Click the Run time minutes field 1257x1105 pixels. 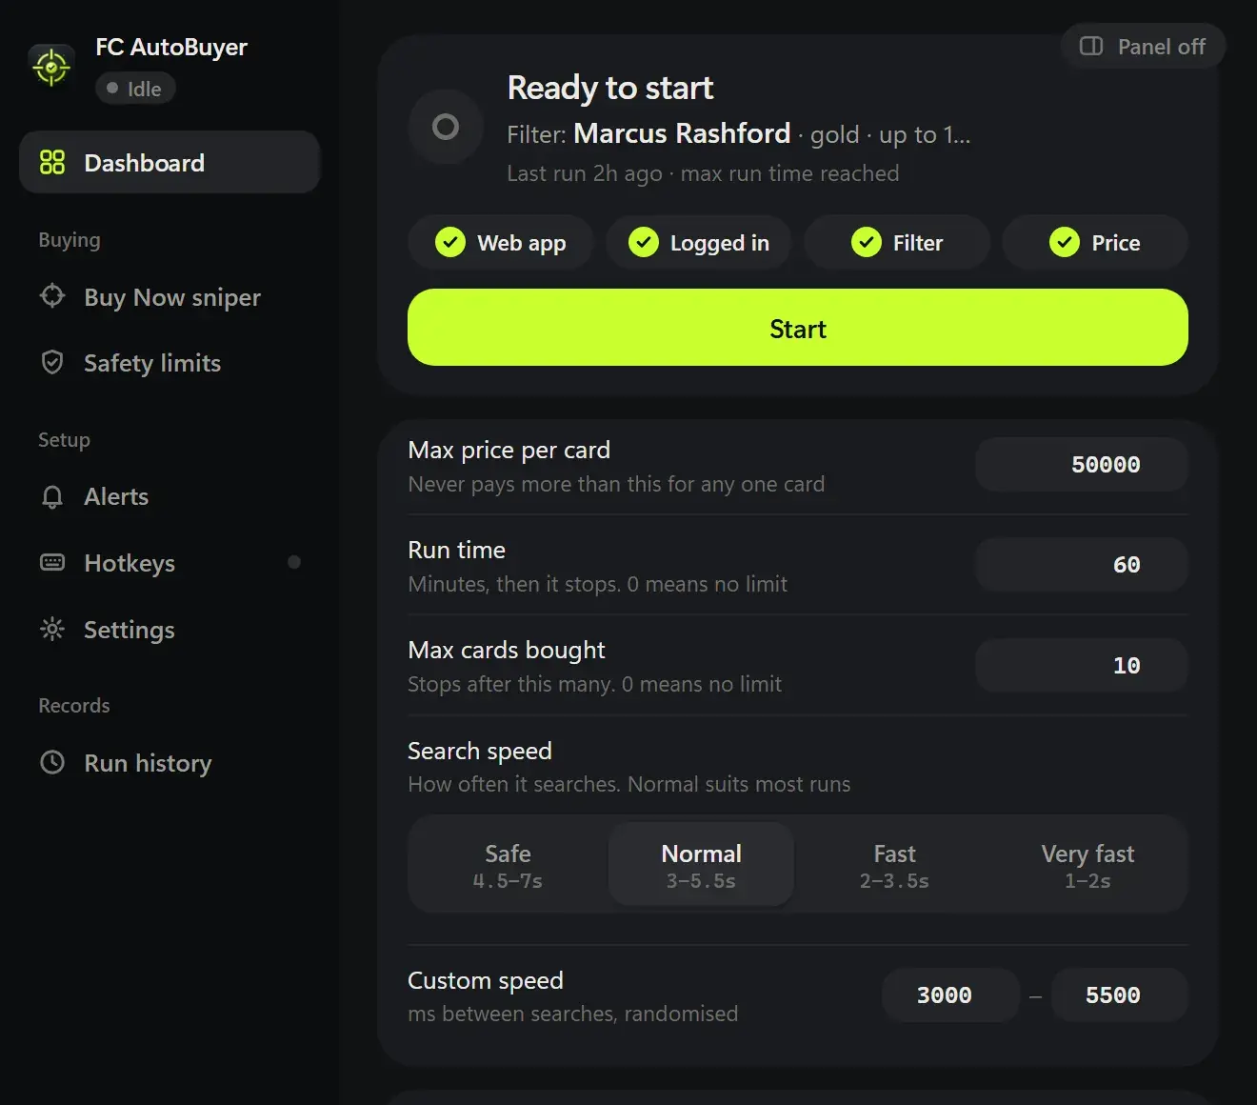pyautogui.click(x=1082, y=564)
